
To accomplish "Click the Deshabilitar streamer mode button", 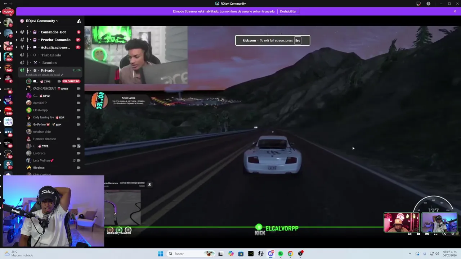I will point(288,12).
